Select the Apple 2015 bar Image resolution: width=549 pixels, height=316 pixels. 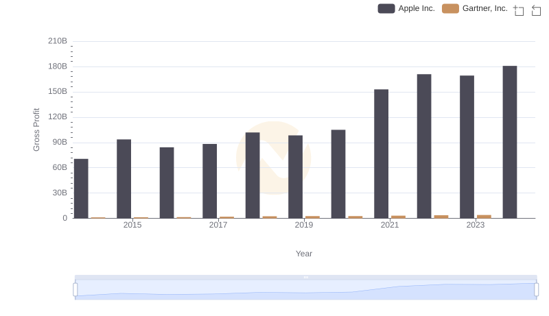coord(124,179)
